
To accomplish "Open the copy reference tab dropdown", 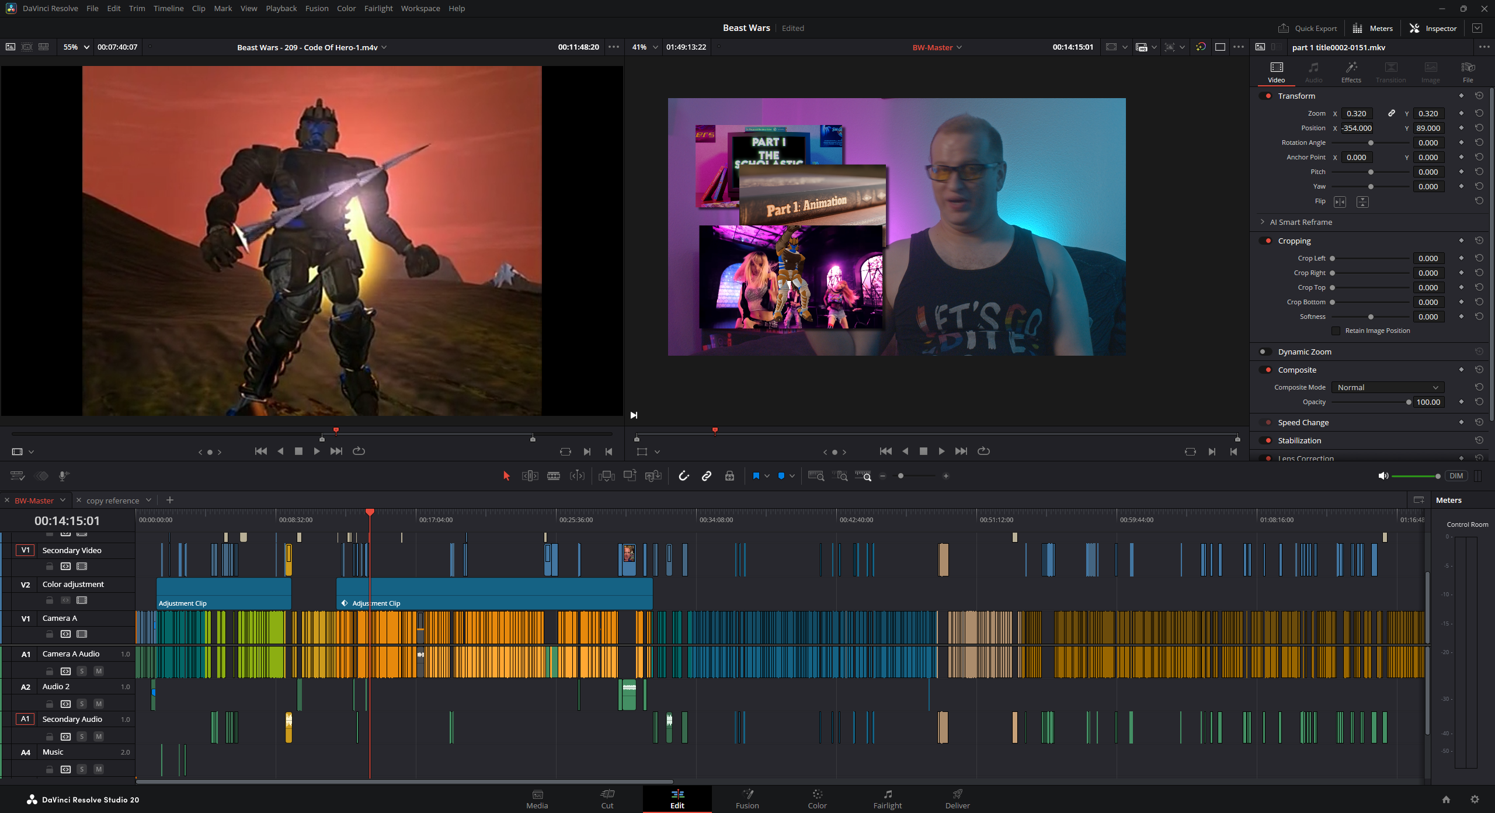I will (148, 500).
